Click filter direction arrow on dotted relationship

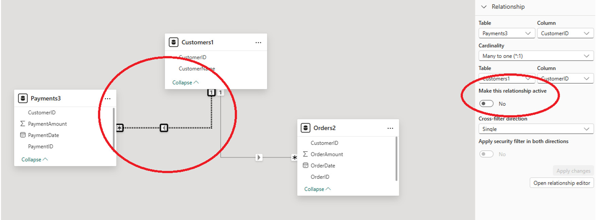pos(164,128)
